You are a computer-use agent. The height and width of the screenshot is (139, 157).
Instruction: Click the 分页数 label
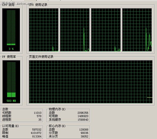[53, 133]
